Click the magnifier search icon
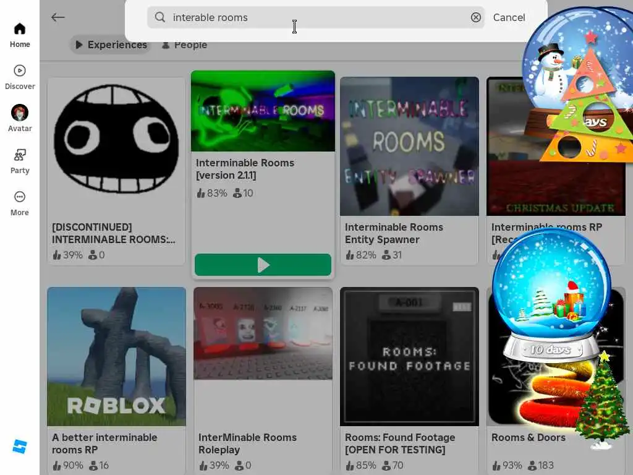The width and height of the screenshot is (633, 475). [x=160, y=17]
